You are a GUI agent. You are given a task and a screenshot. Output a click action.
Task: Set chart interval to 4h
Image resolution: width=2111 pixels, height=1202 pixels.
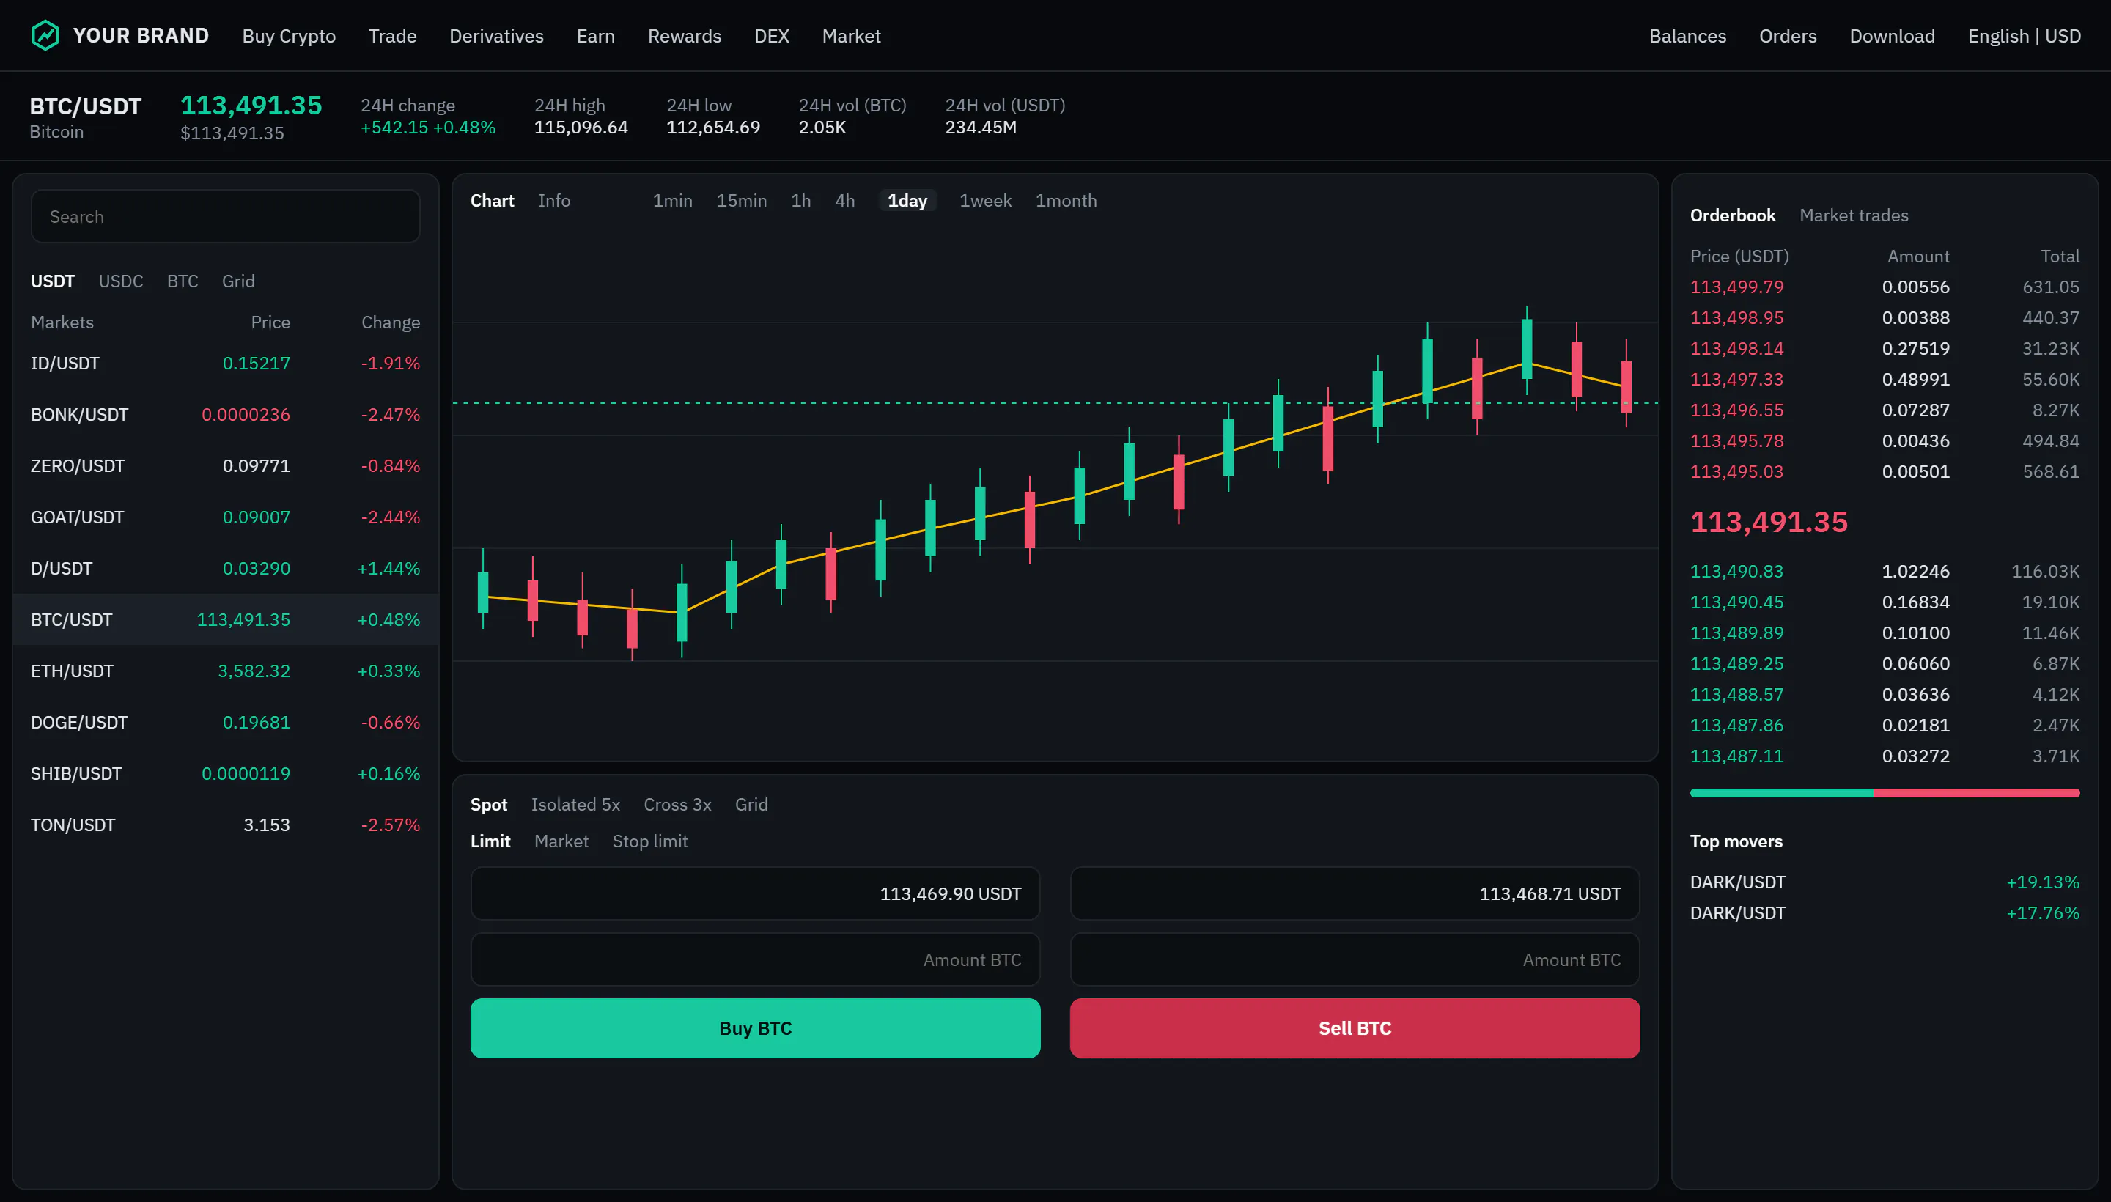click(844, 201)
